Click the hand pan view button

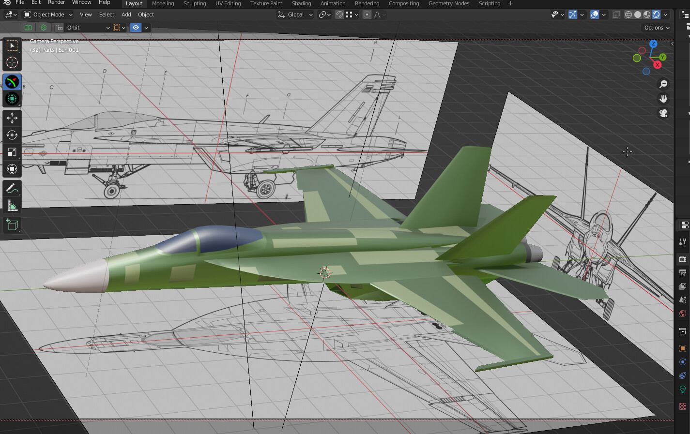point(663,99)
